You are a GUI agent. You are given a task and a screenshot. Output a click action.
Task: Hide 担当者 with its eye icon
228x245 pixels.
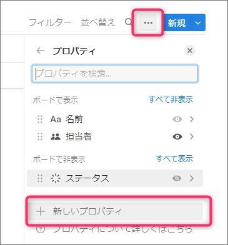pyautogui.click(x=177, y=137)
